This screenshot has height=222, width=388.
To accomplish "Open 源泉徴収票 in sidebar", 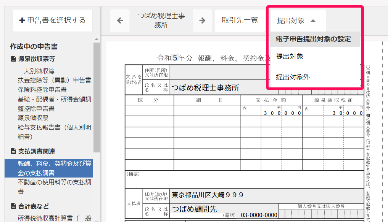I will click(x=33, y=118).
